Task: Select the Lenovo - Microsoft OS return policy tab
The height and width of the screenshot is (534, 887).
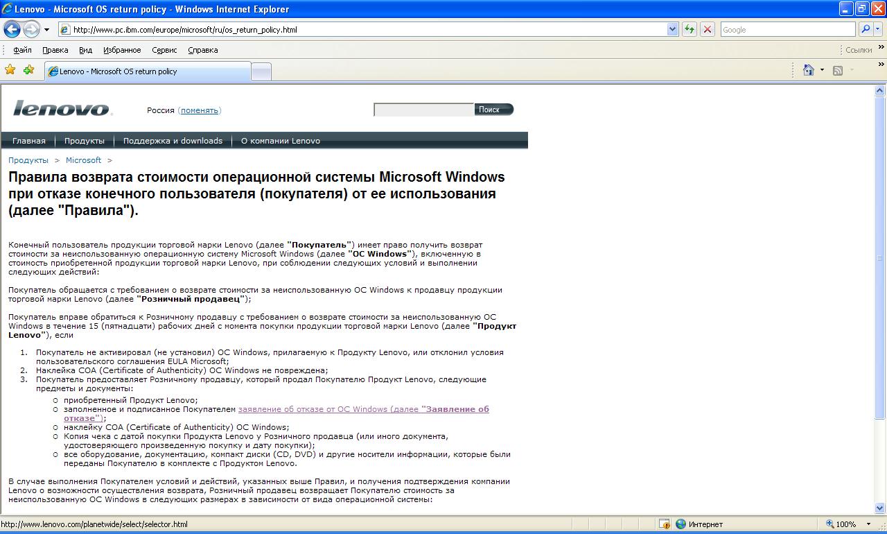Action: 147,71
